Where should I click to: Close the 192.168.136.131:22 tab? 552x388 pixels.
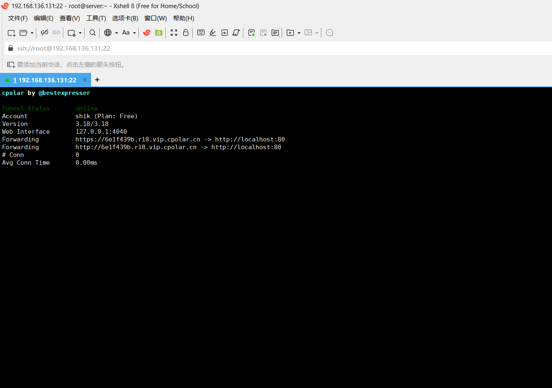click(85, 80)
